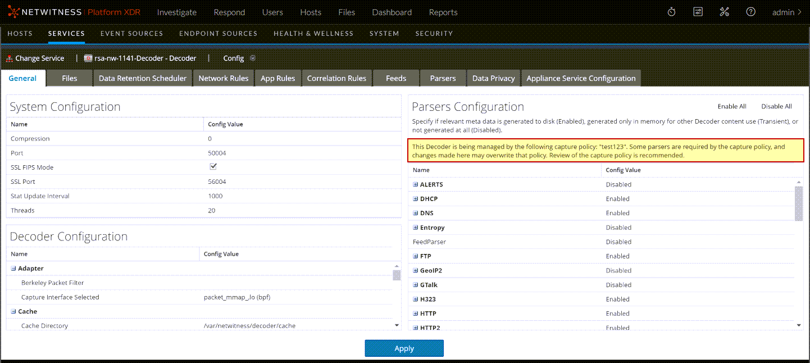
Task: Click the Change Service icon
Action: click(x=9, y=58)
